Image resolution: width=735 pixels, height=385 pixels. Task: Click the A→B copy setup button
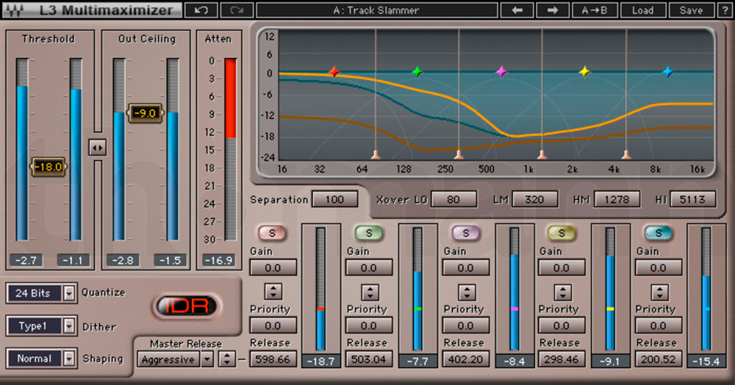(595, 10)
